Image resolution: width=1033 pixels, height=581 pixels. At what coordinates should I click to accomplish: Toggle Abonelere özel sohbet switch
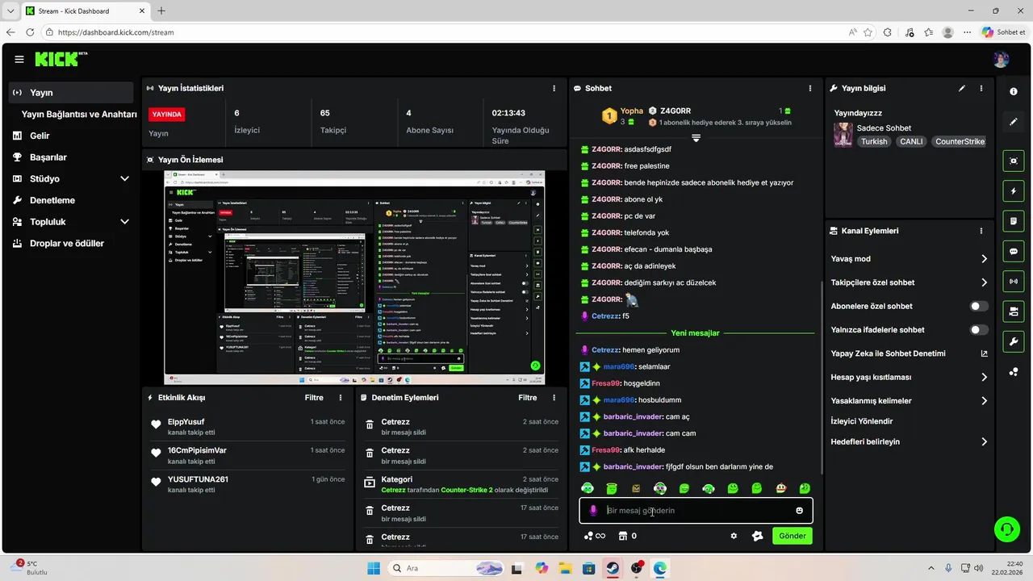978,307
